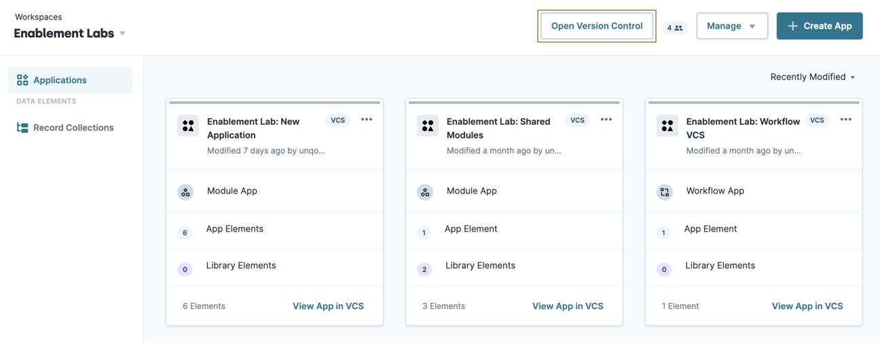The width and height of the screenshot is (880, 343).
Task: Click the modified info on Workflow VCS card
Action: pyautogui.click(x=744, y=151)
